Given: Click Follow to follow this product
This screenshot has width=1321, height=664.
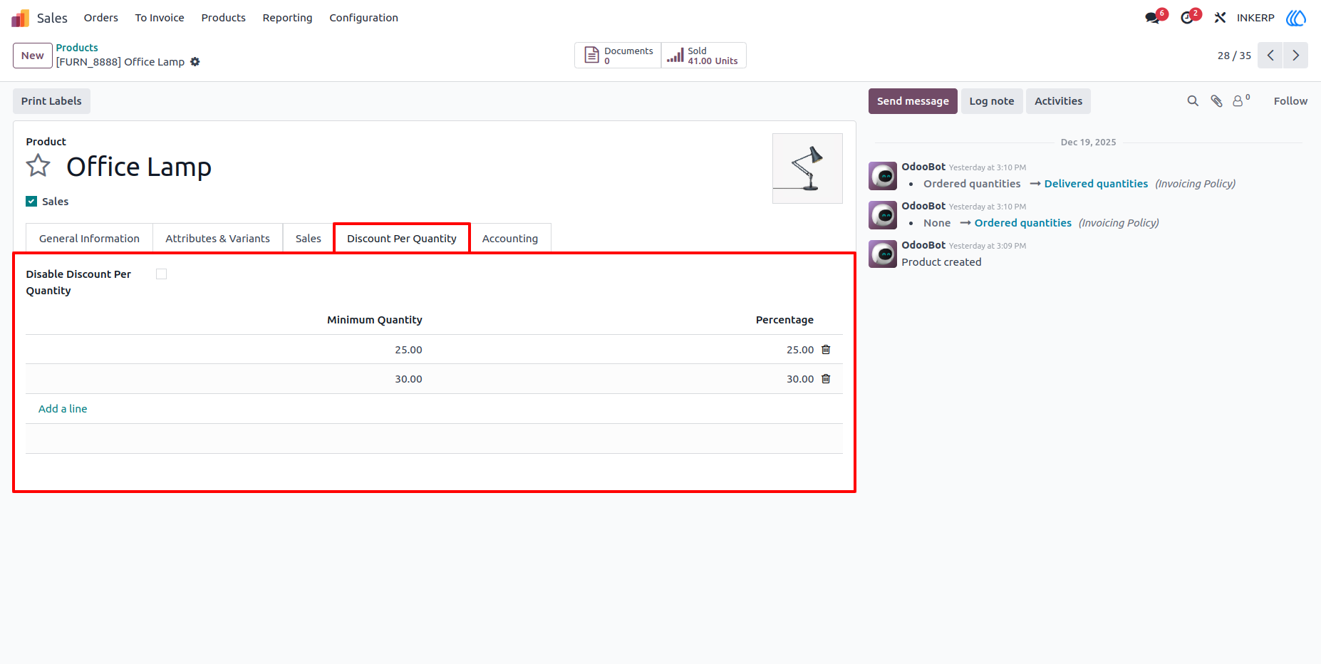Looking at the screenshot, I should [1290, 101].
